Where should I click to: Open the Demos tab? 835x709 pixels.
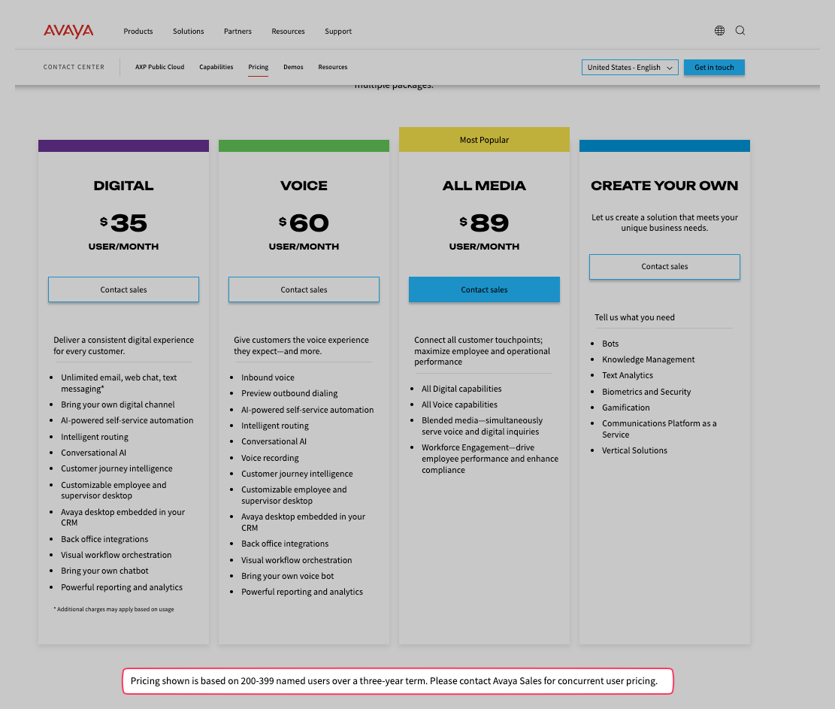click(293, 67)
